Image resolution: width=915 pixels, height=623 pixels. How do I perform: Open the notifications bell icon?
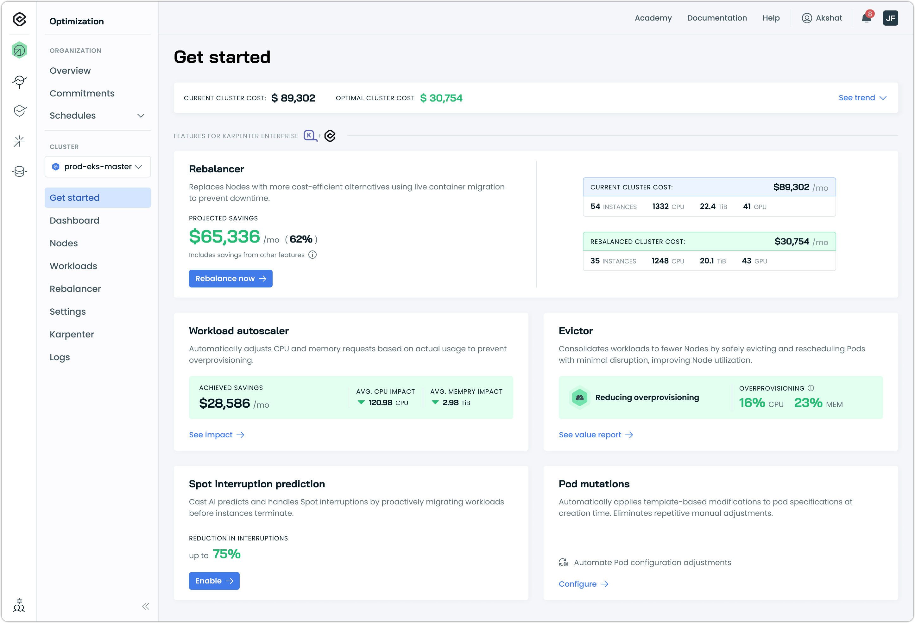point(866,18)
